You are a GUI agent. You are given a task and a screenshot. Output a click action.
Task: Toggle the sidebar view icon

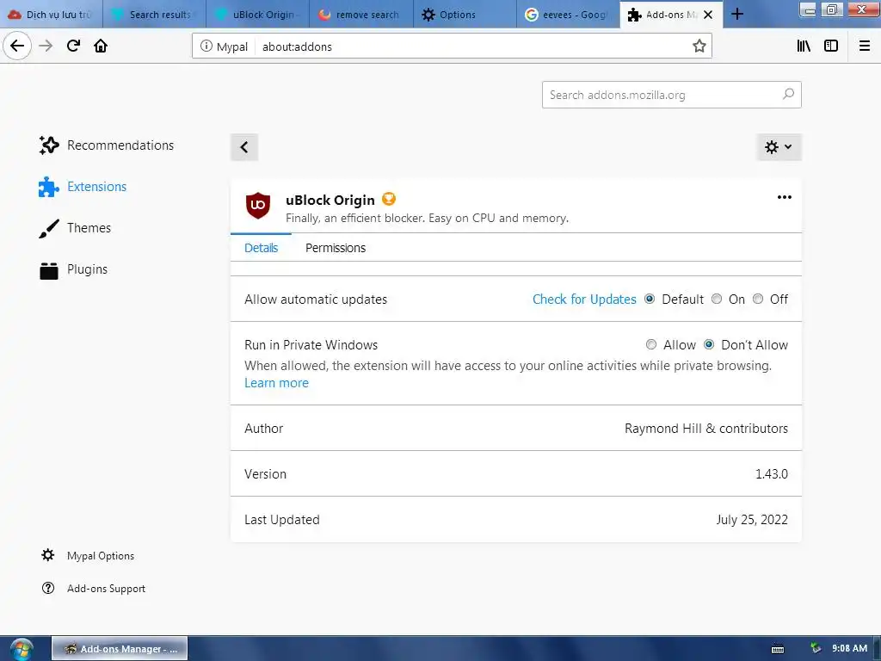coord(831,46)
